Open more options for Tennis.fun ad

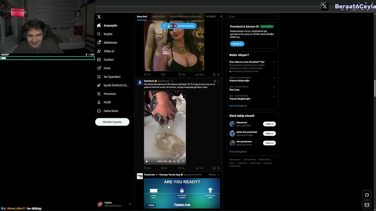219,175
